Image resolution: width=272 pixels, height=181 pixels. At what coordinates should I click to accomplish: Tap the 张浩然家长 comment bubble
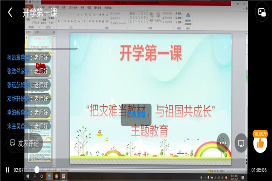point(28,71)
